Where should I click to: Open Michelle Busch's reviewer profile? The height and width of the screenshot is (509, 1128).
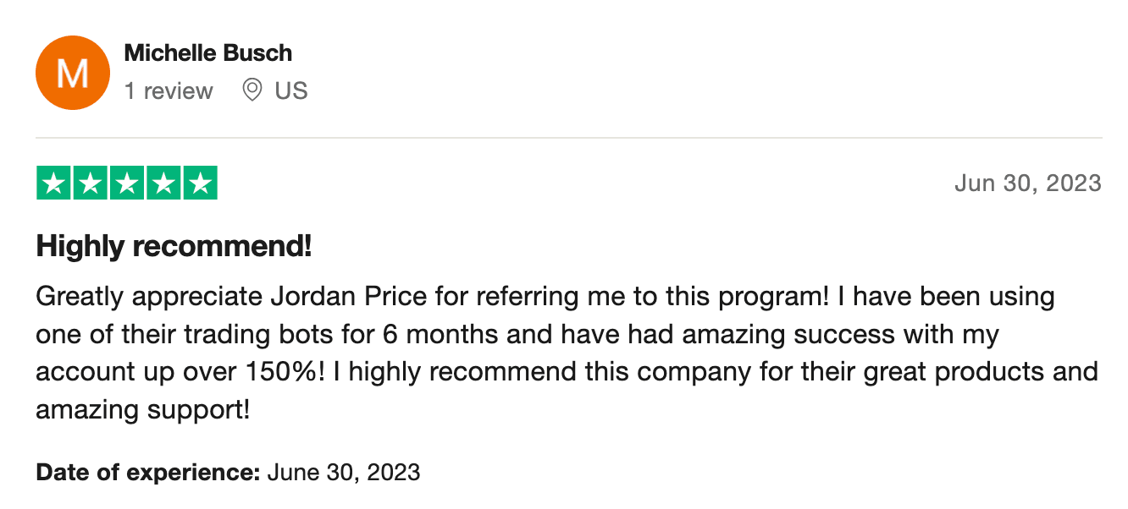coord(207,53)
